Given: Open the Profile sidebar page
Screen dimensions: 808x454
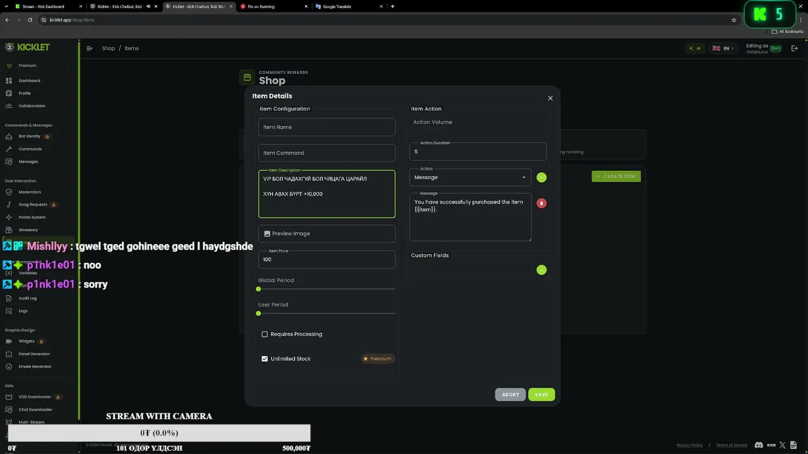Looking at the screenshot, I should [25, 93].
